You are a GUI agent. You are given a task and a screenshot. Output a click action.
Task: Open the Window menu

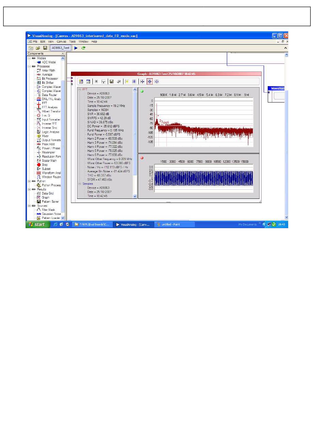83,42
